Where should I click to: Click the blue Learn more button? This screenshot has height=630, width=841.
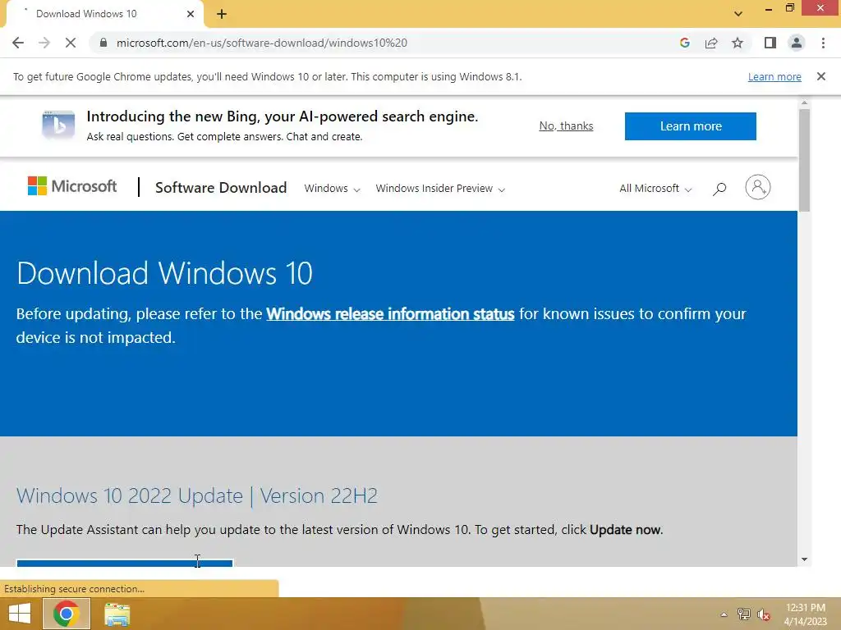pos(690,126)
